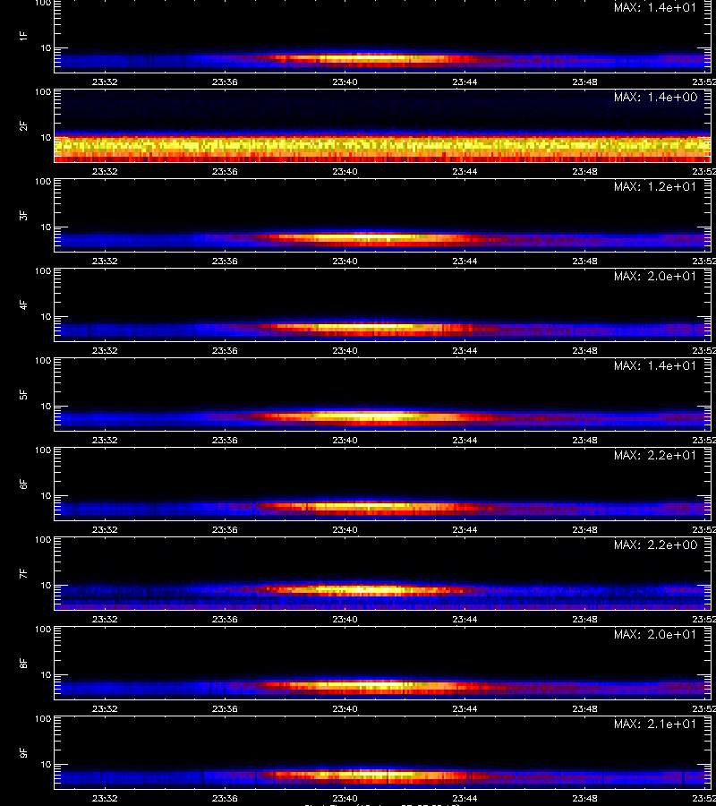Click the 8F panel axis label
This screenshot has height=806, width=716.
pos(23,663)
